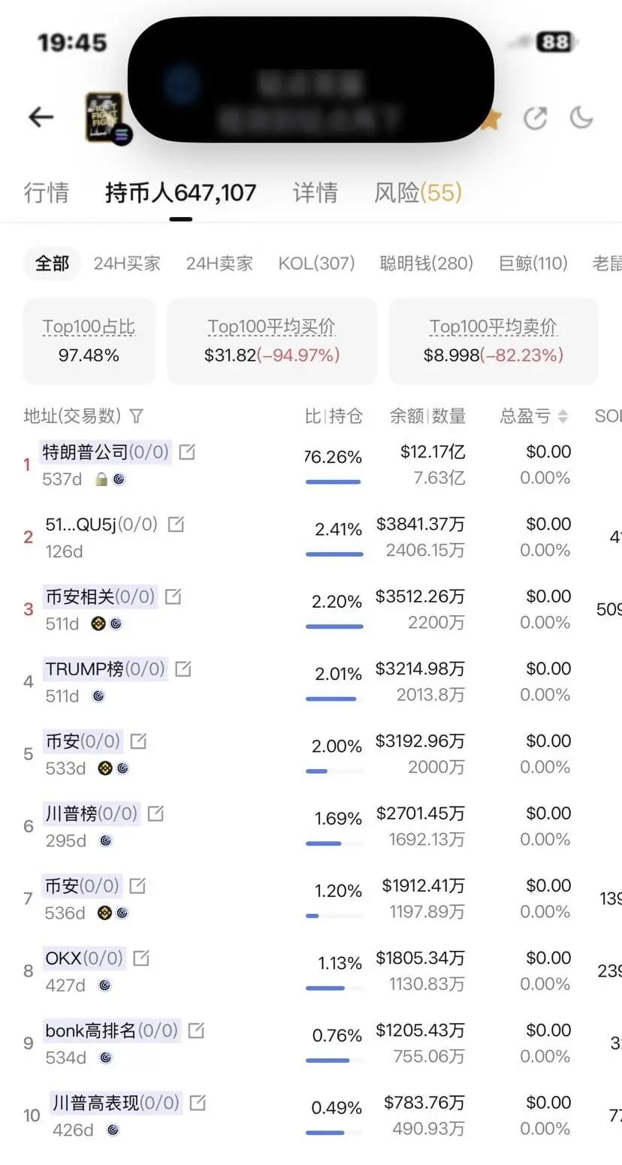Tap the lock icon under 特朗普公司
Viewport: 622px width, 1165px height.
(x=101, y=478)
